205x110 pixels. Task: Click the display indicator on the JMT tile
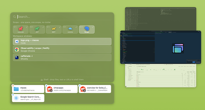coord(31,27)
